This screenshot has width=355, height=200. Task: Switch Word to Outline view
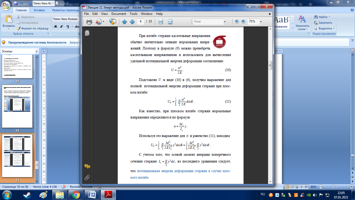coord(301,187)
